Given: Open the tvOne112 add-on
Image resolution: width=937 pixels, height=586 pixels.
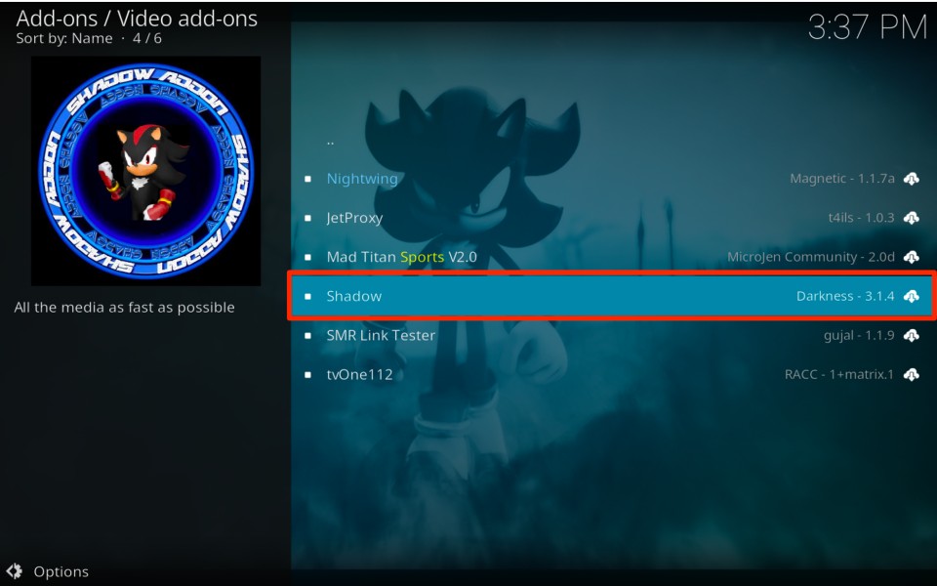Looking at the screenshot, I should click(611, 374).
